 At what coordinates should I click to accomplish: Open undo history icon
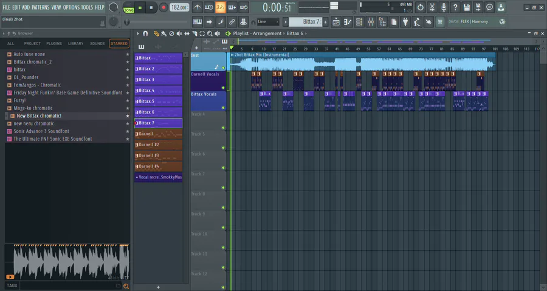tap(421, 7)
